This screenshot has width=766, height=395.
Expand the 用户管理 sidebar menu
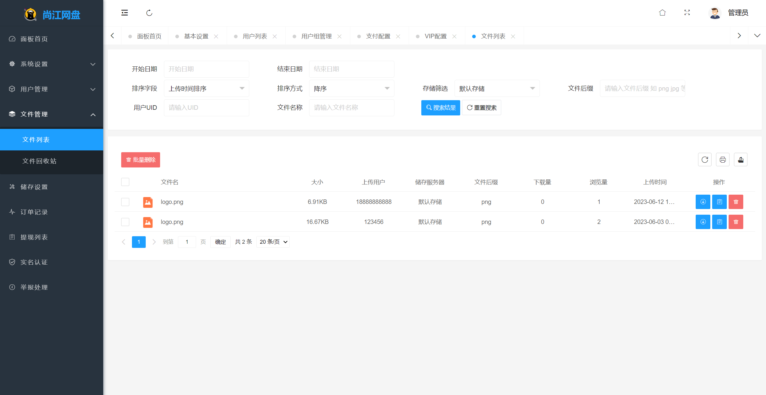click(51, 89)
